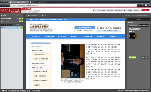Switch to the ゴミ箱 tab in left panel
The height and width of the screenshot is (92, 151).
(x=18, y=25)
